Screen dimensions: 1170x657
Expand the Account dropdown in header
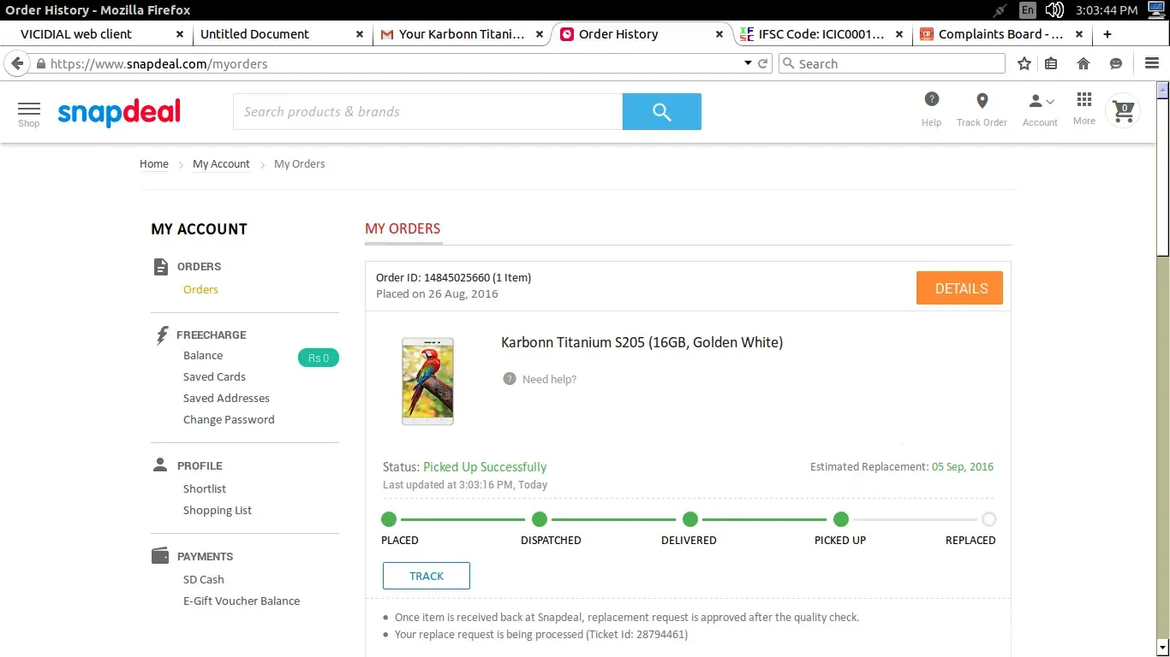pyautogui.click(x=1040, y=102)
